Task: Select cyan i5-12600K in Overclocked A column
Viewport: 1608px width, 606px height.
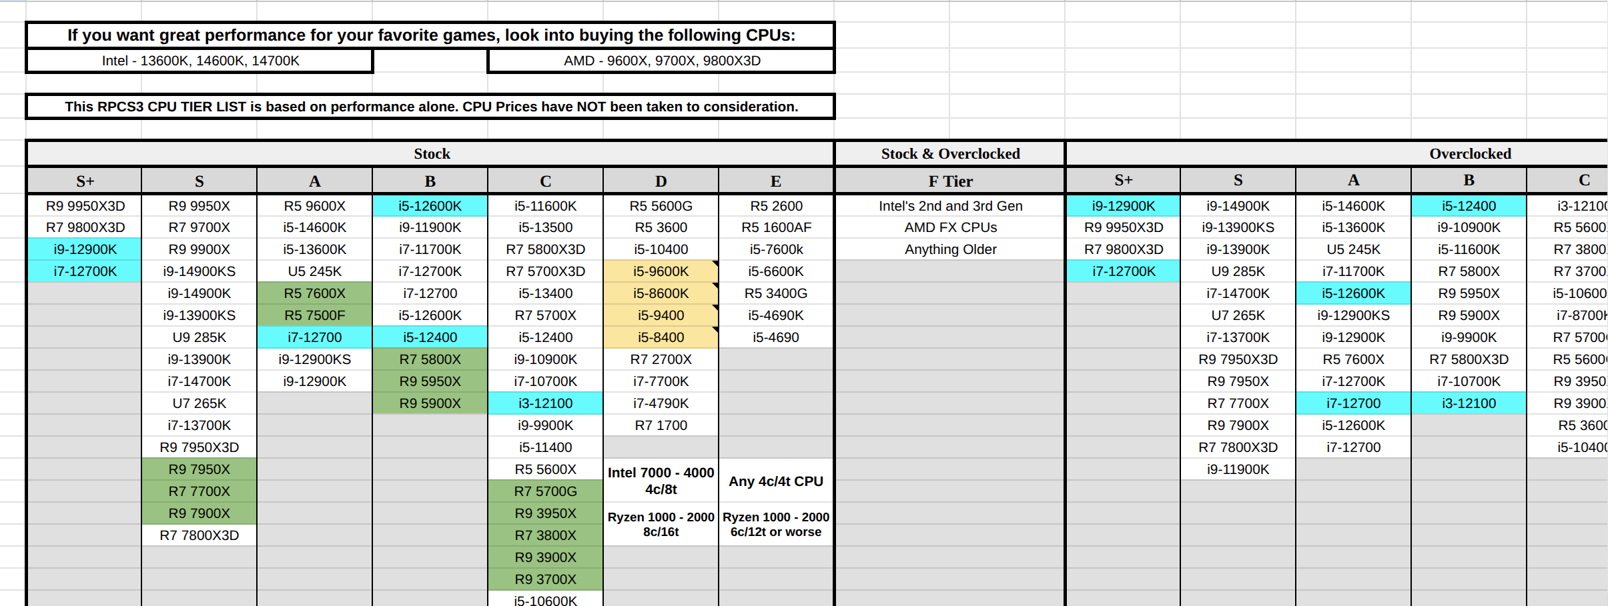Action: [1353, 293]
